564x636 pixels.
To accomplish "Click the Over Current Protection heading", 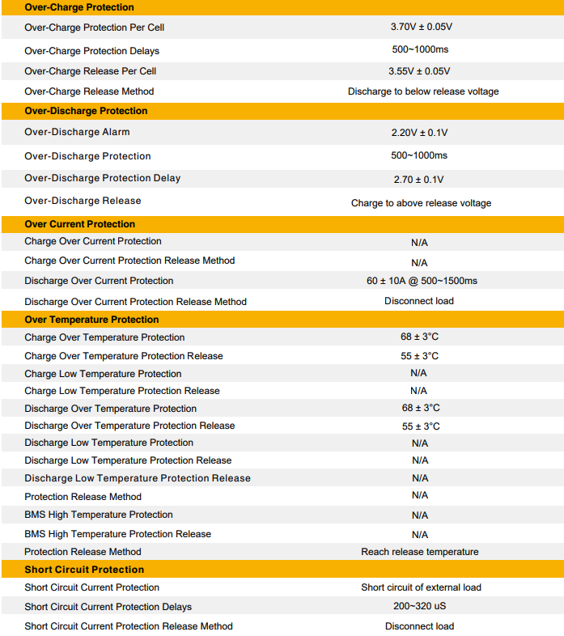I will click(79, 224).
